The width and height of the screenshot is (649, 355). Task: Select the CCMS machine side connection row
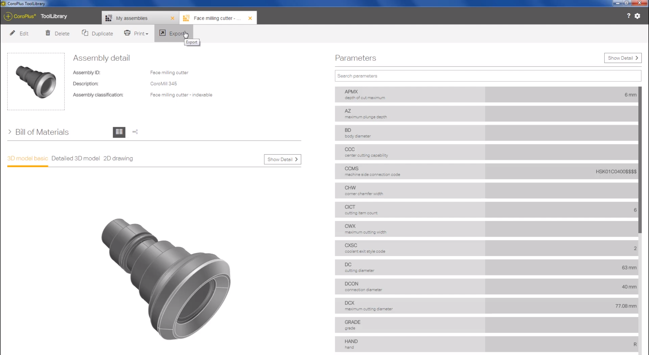(x=486, y=171)
